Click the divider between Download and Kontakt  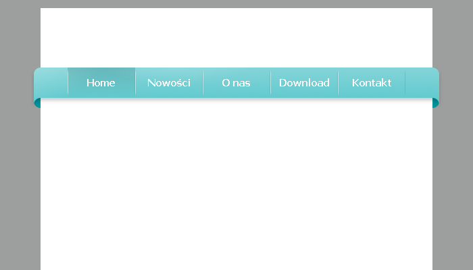(x=338, y=82)
